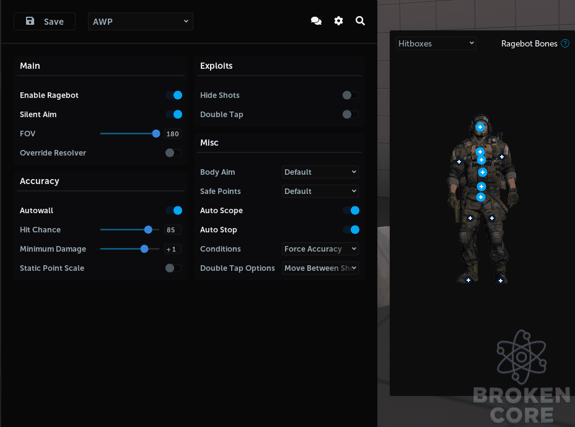Click the FOV slider handle
The height and width of the screenshot is (427, 575).
point(156,133)
